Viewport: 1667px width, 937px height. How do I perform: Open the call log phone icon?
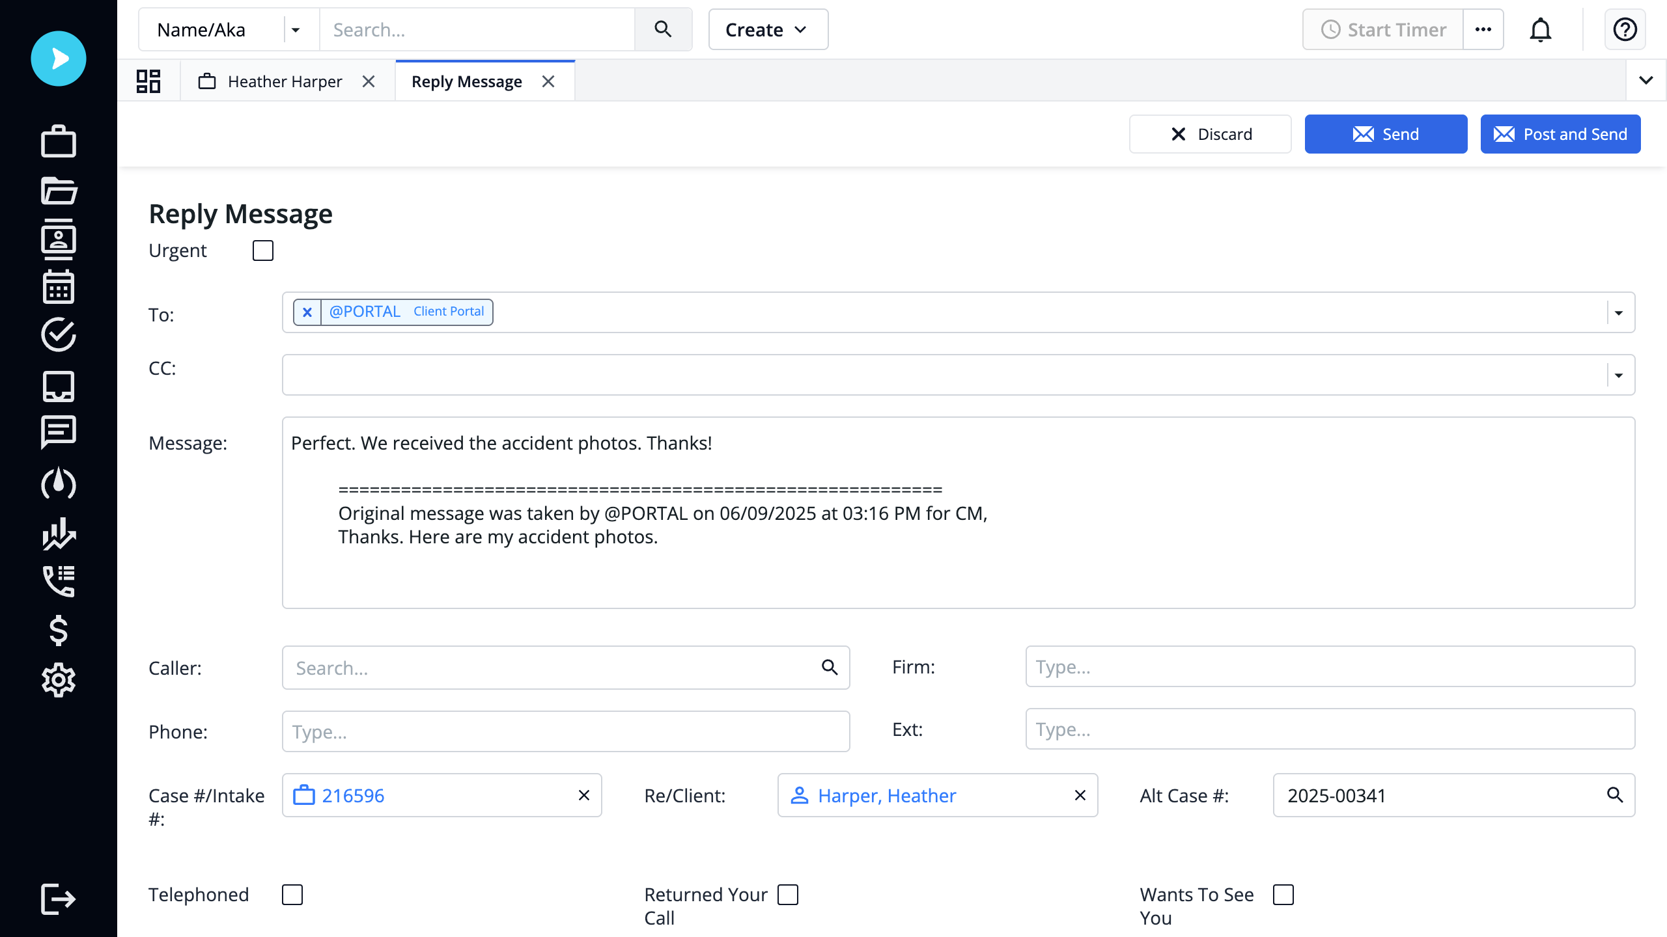(59, 581)
